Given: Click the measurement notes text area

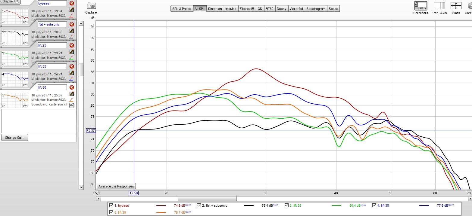Looking at the screenshot, I should point(38,121).
